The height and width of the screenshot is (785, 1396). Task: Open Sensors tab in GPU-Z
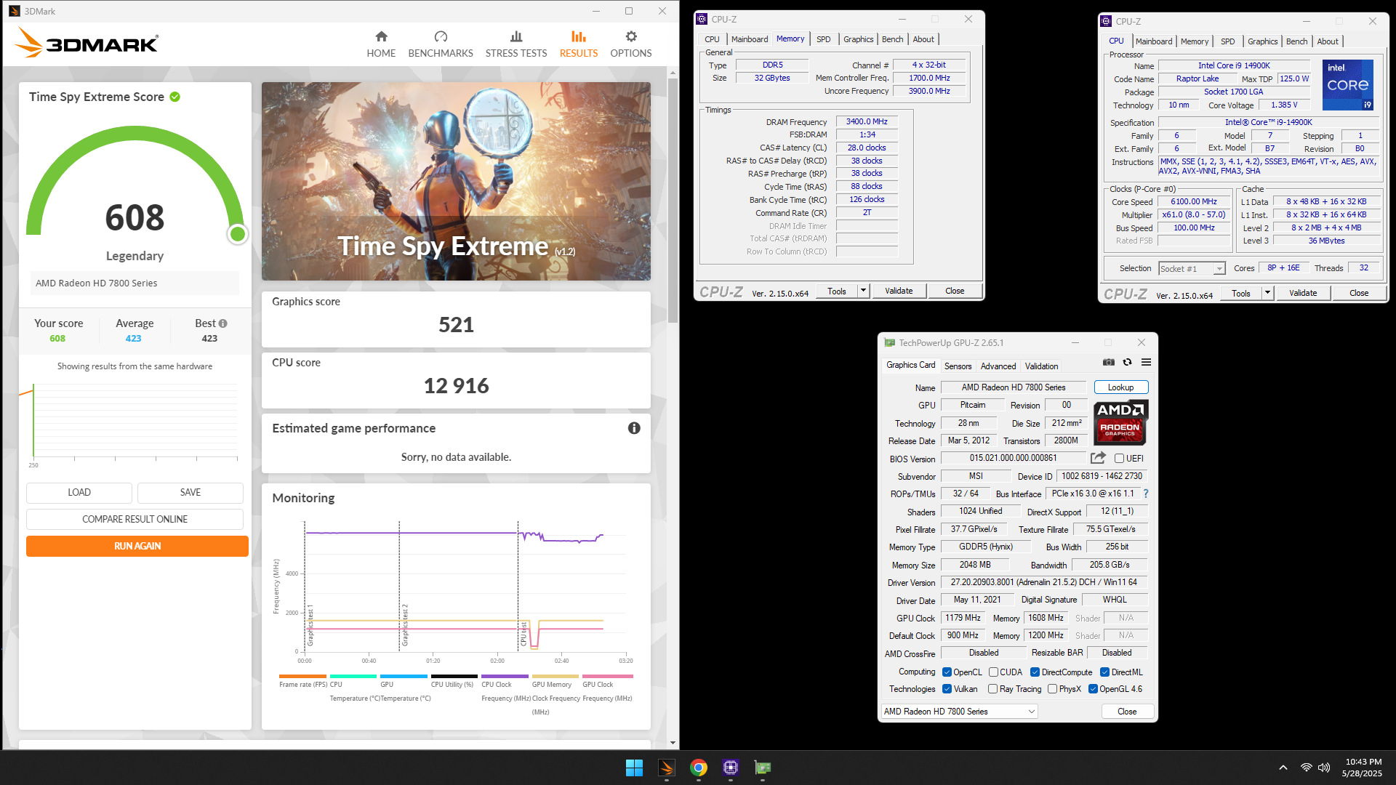click(958, 366)
